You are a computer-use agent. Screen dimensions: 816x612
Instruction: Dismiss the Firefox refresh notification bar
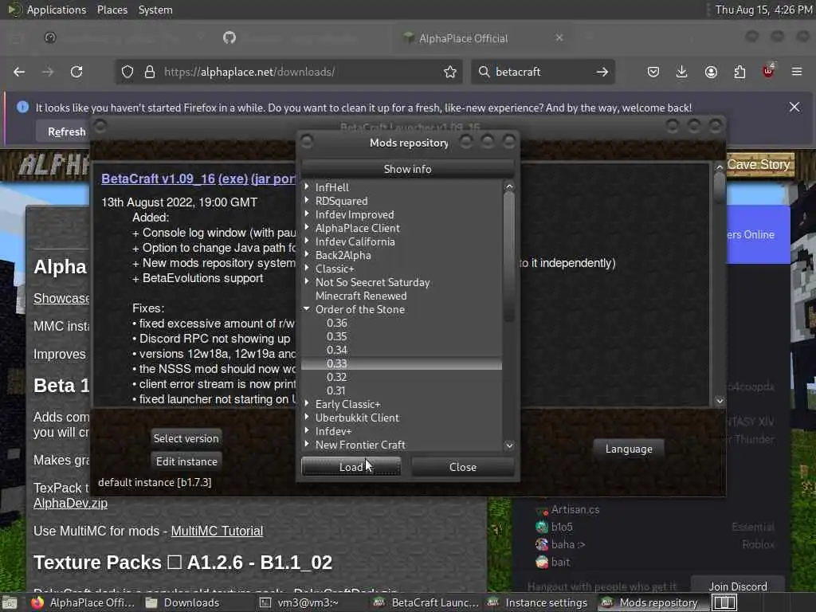794,107
